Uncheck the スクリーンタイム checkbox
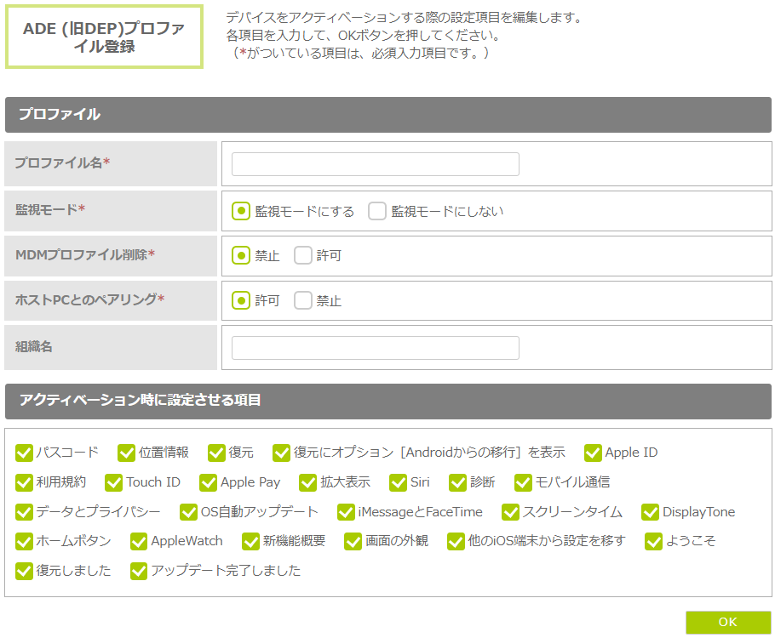775x638 pixels. click(x=510, y=512)
